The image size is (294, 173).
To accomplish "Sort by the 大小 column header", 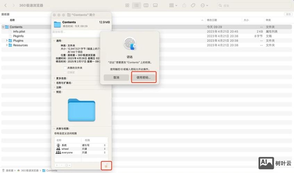I will (246, 20).
